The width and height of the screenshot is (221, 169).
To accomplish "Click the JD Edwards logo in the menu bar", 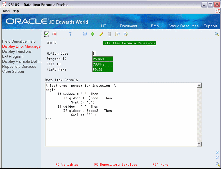I will point(217,11).
